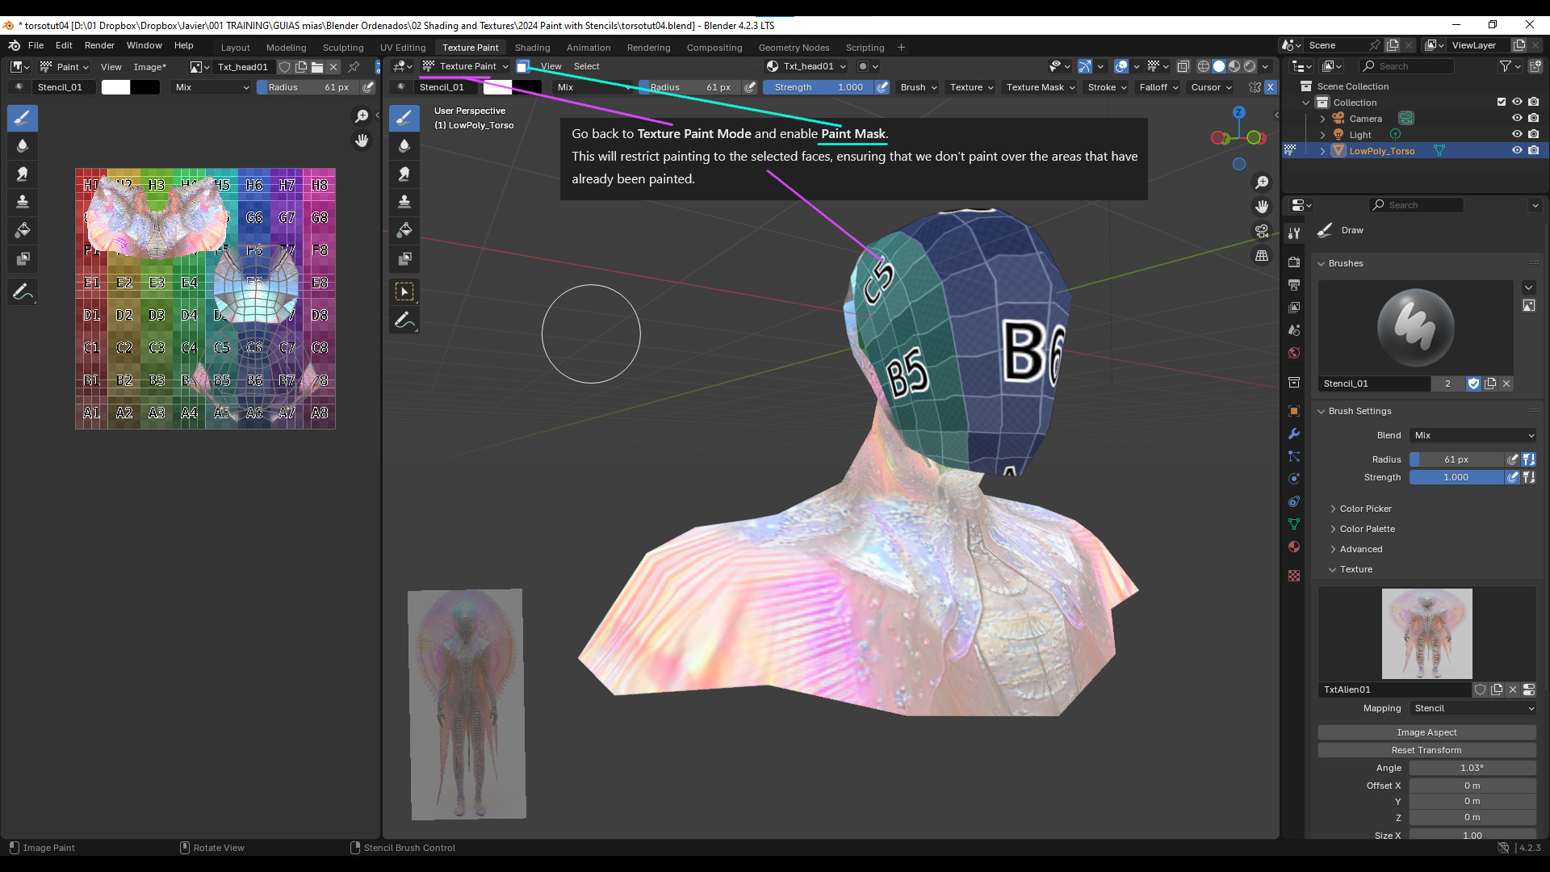This screenshot has height=872, width=1550.
Task: Open the Render menu
Action: click(99, 45)
